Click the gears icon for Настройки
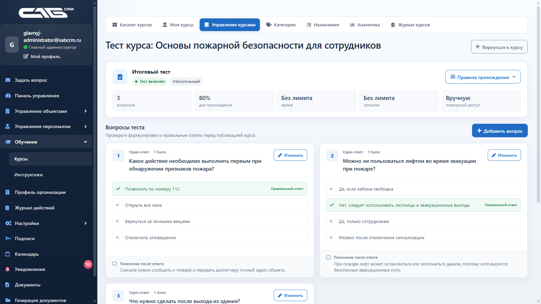This screenshot has width=541, height=304. [8, 223]
